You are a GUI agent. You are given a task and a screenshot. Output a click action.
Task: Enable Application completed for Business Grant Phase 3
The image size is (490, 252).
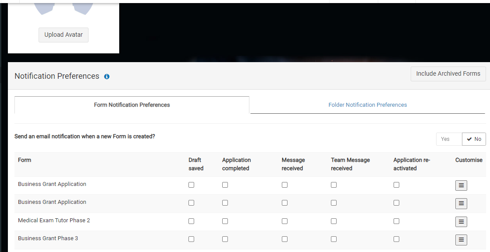(x=225, y=239)
